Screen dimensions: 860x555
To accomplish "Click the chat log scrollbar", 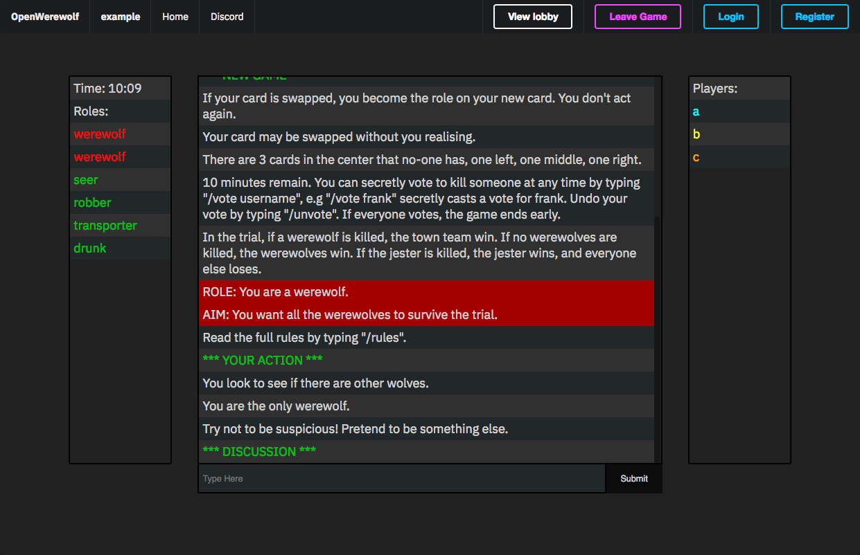I will [658, 339].
